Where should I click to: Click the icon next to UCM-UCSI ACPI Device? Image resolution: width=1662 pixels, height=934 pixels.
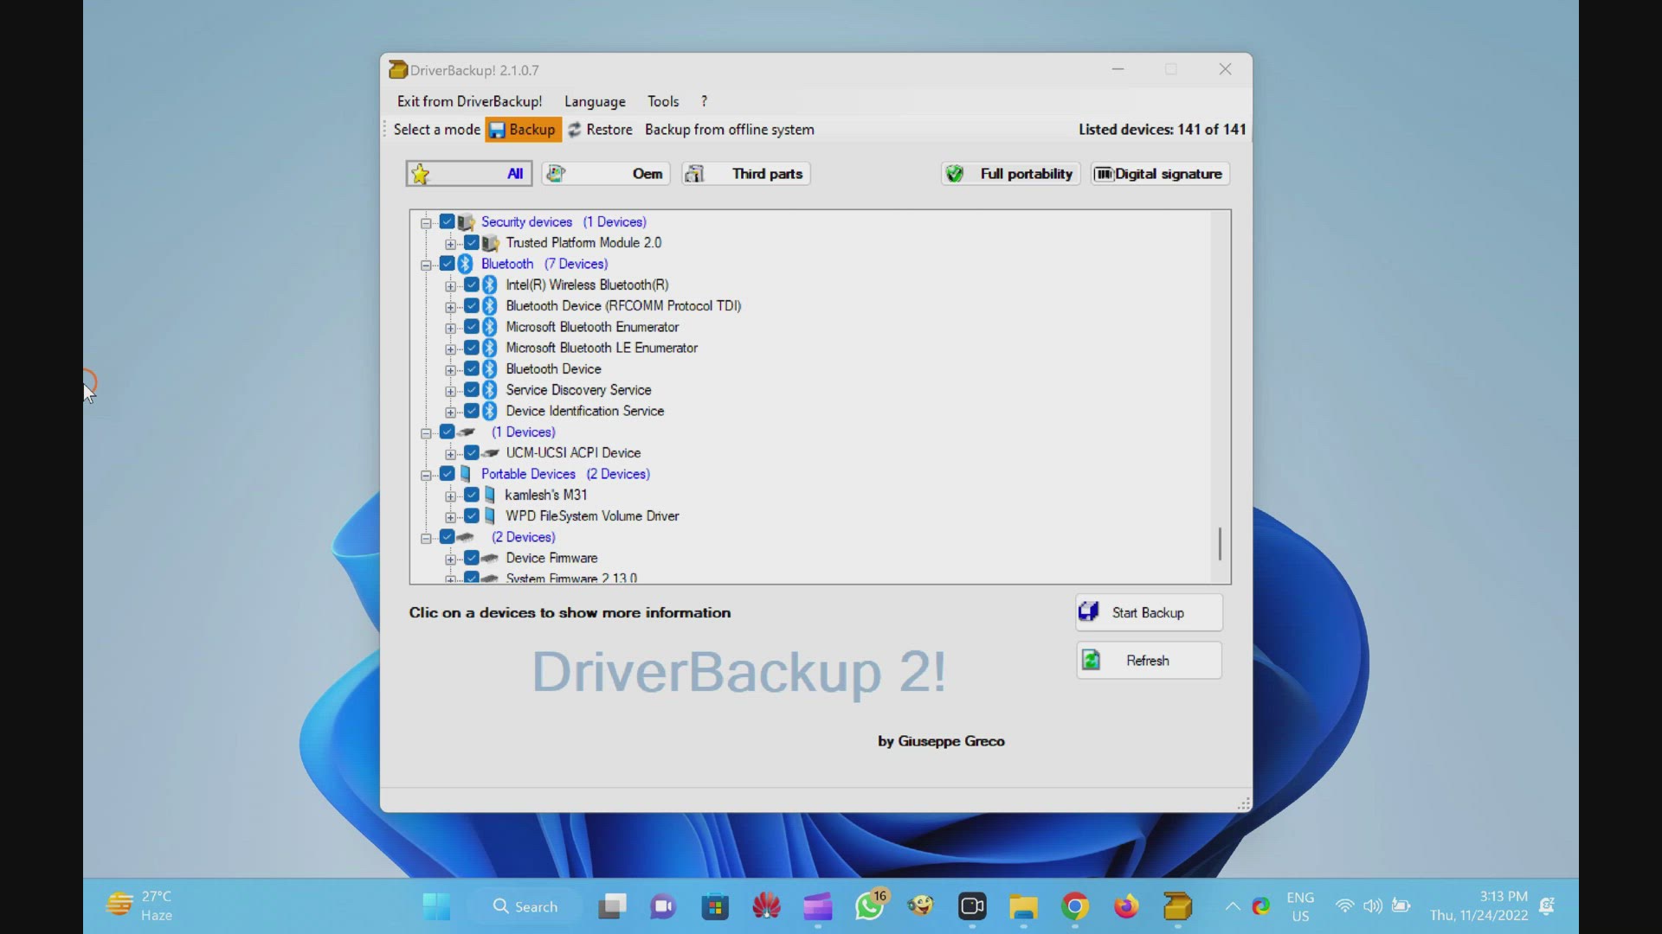point(491,453)
